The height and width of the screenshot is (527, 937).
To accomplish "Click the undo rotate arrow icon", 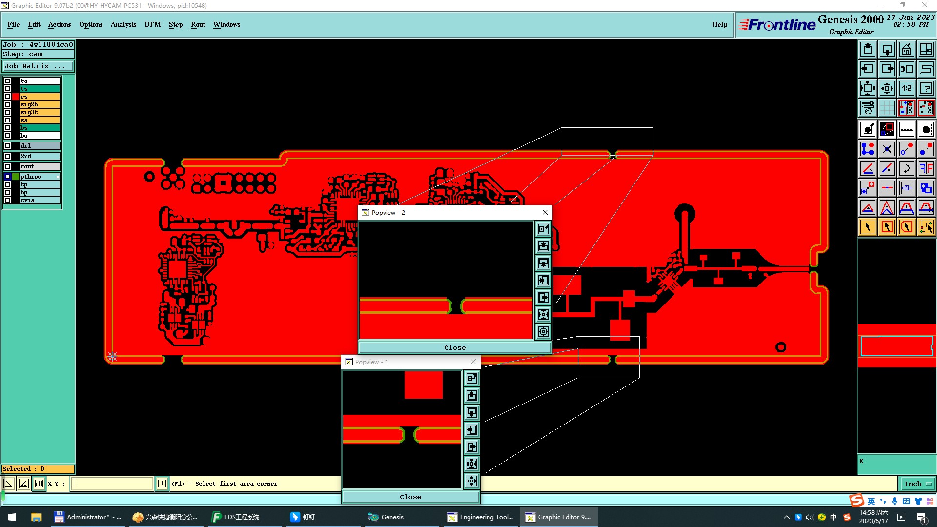I will pos(906,168).
